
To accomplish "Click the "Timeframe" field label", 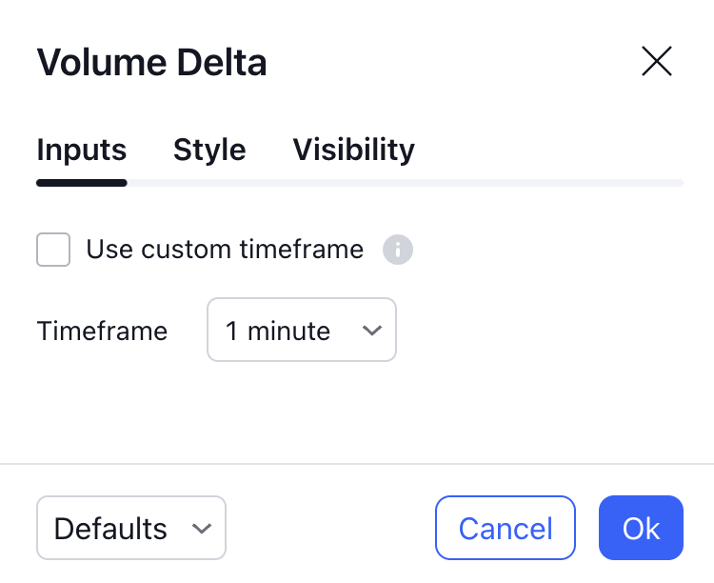I will [102, 331].
